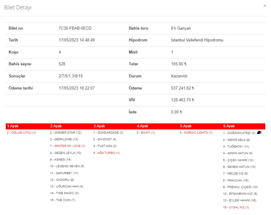Click 8 - GEZEN LEYLA (10)
The image size is (271, 215).
pyautogui.click(x=66, y=153)
